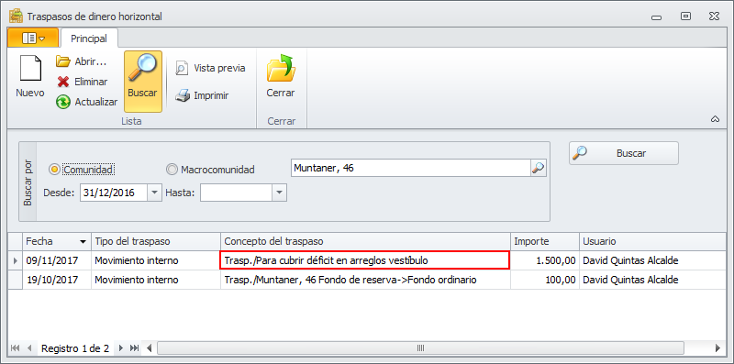Switch to the Principal ribbon tab

click(89, 39)
